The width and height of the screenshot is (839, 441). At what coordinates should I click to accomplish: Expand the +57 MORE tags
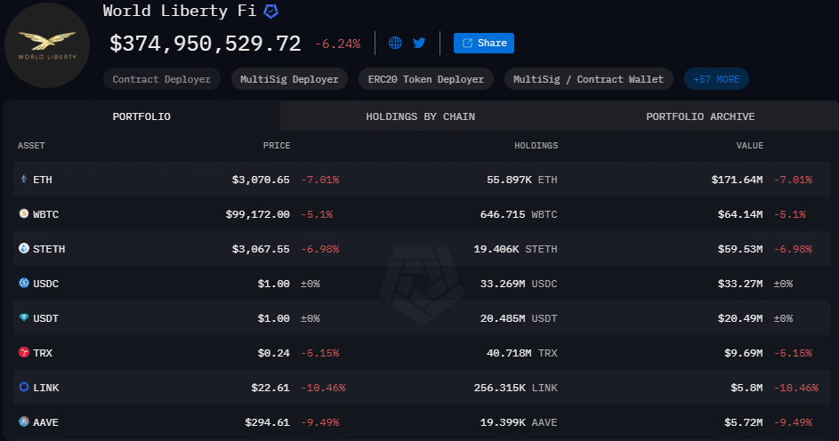pos(716,79)
